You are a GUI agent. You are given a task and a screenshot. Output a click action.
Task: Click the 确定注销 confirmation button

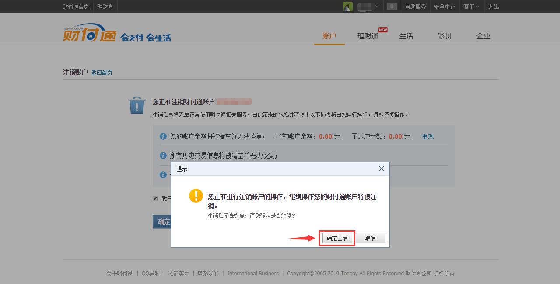tap(336, 238)
